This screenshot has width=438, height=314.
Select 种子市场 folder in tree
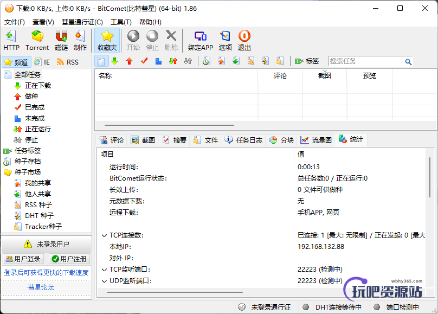click(x=27, y=172)
